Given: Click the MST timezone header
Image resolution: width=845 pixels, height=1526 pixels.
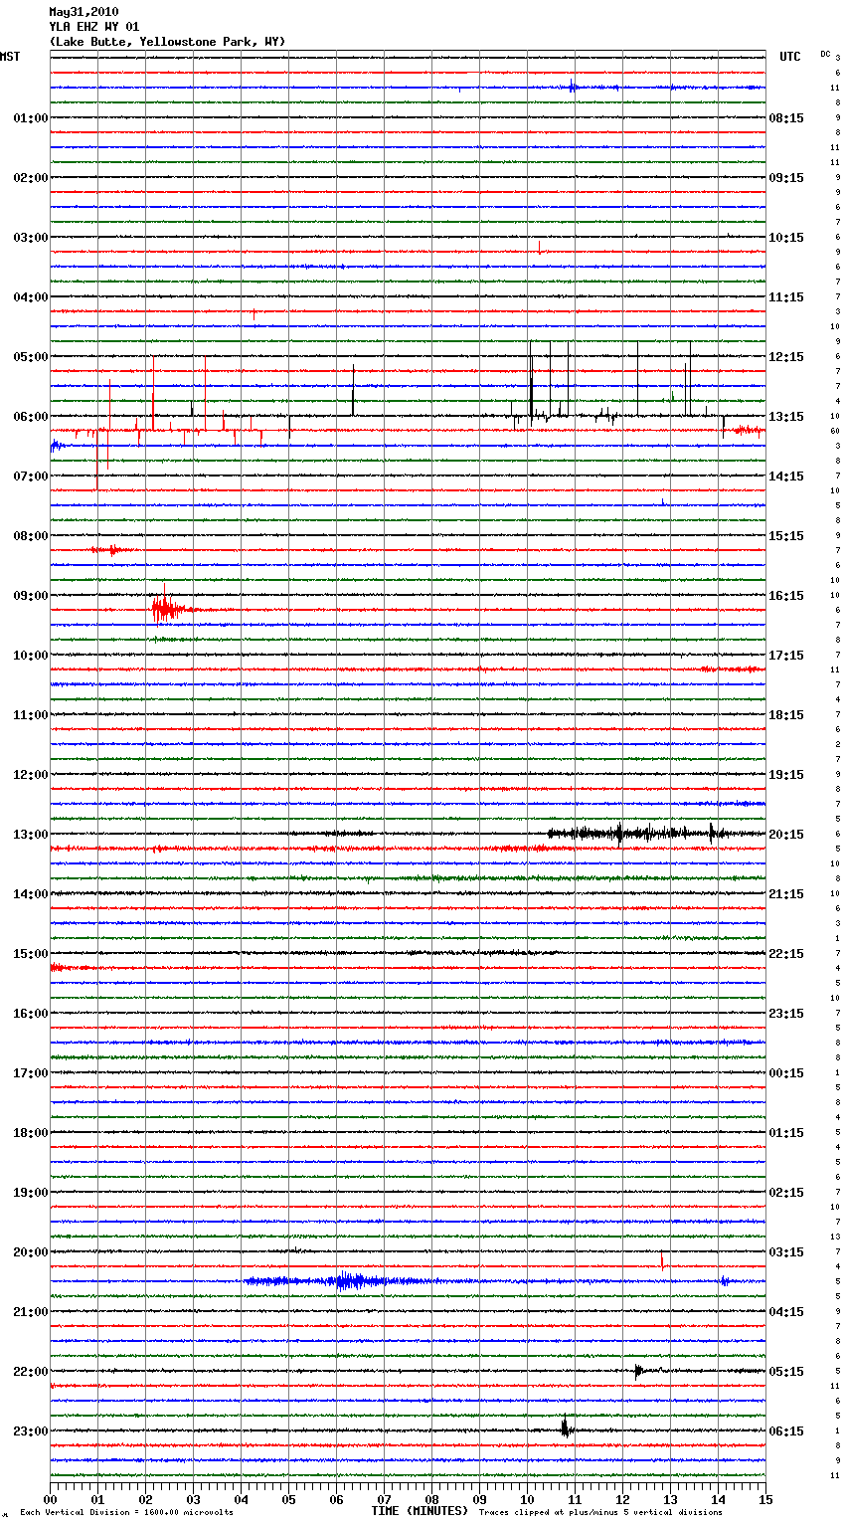Looking at the screenshot, I should click(10, 57).
